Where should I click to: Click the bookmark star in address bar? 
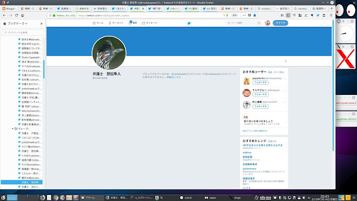[x=255, y=15]
